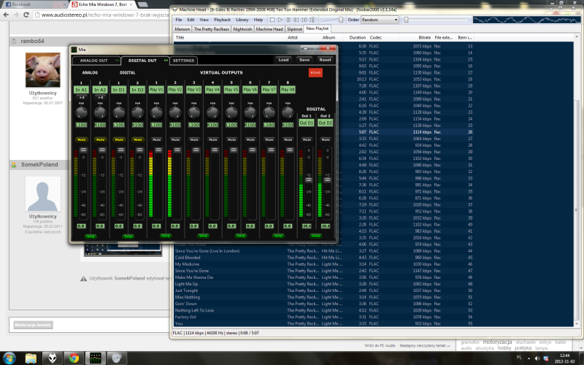Screen dimensions: 584x365
Task: Click Pause button in foobar2000 toolbar
Action: point(288,20)
